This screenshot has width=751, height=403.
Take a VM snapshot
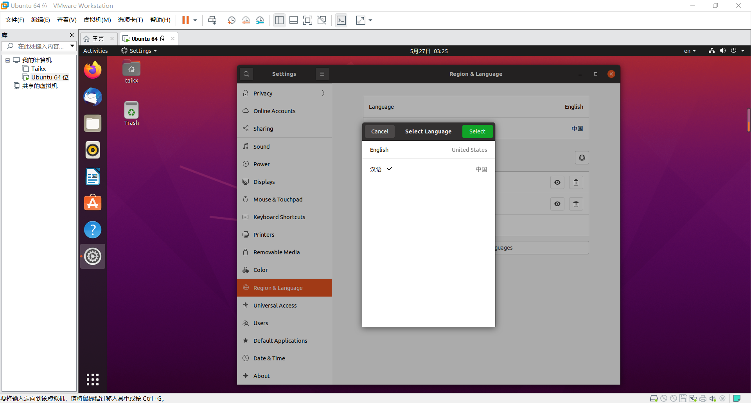pyautogui.click(x=232, y=20)
